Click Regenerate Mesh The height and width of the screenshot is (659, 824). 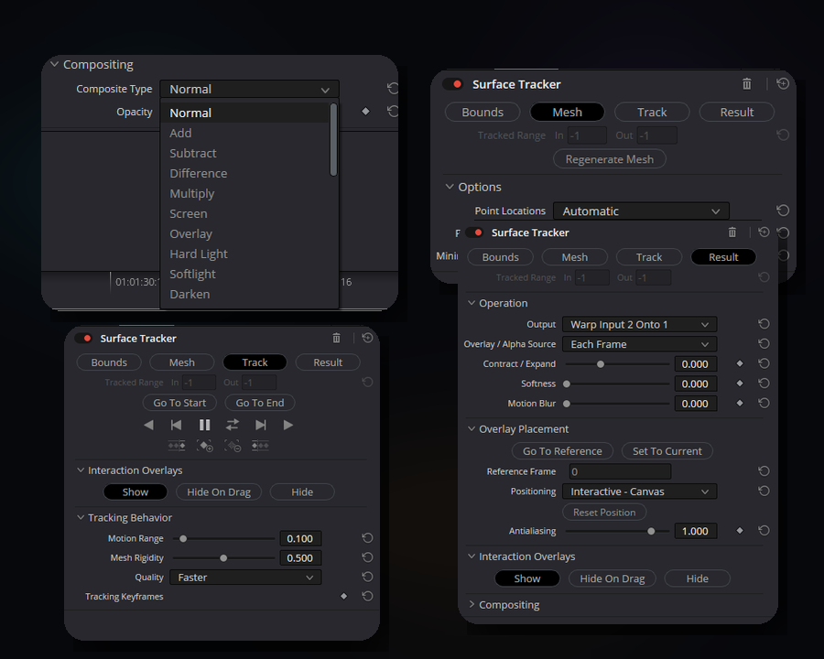point(610,159)
